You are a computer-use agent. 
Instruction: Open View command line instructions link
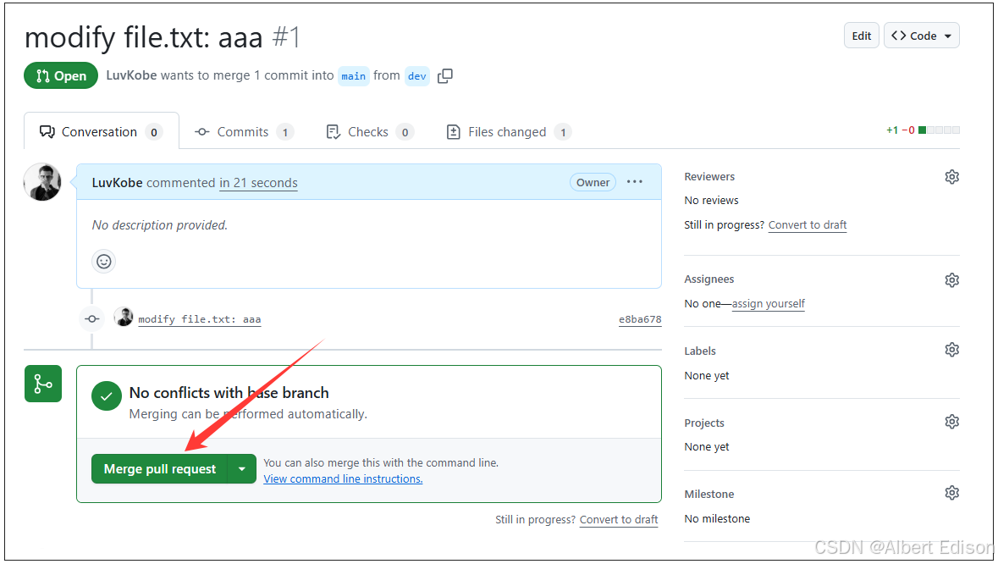coord(343,478)
